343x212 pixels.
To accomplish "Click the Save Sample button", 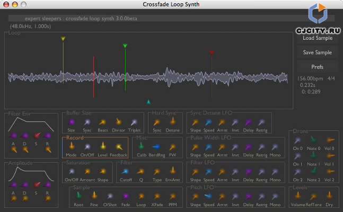I will (318, 52).
